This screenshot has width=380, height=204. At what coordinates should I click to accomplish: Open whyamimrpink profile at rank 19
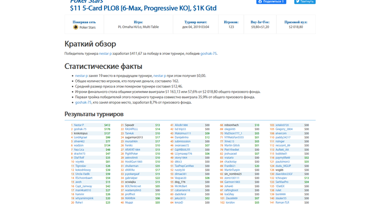(84, 198)
